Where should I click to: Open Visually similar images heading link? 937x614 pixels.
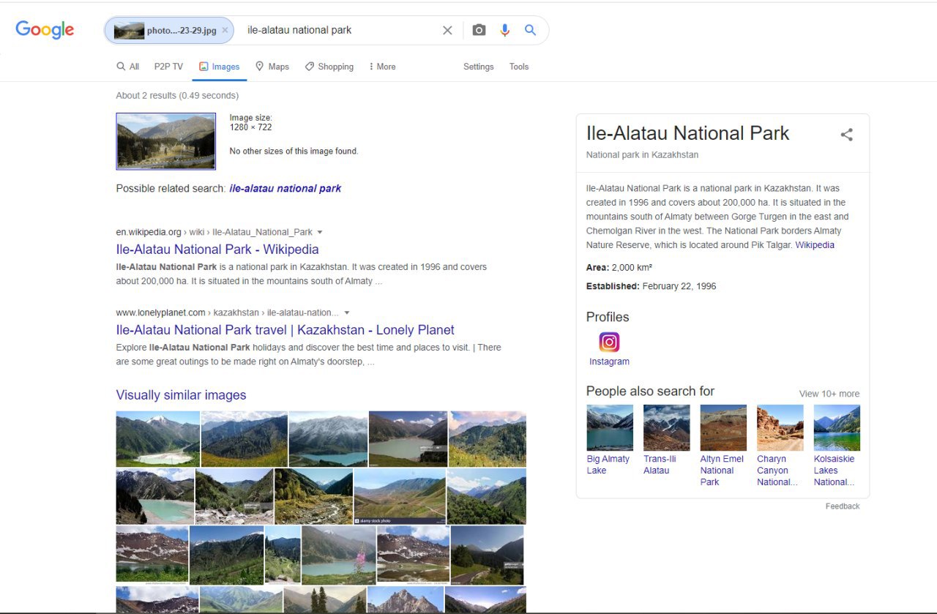coord(181,395)
